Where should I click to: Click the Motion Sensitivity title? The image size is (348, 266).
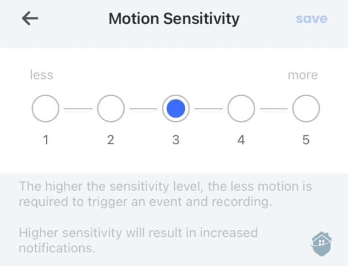[174, 19]
